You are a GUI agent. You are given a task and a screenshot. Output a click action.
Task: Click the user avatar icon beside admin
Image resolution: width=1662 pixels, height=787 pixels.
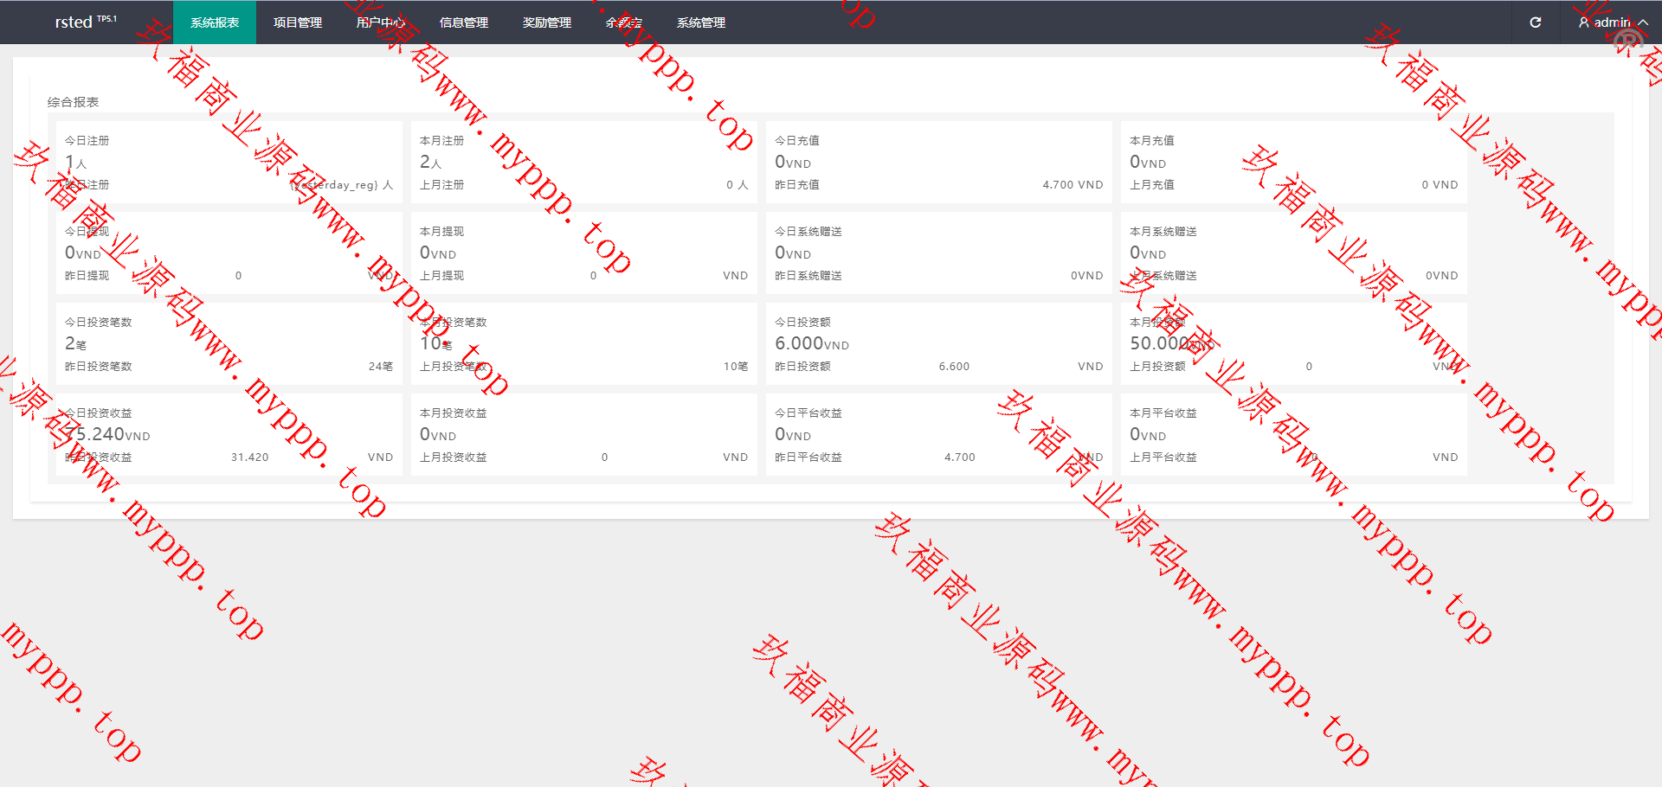[x=1583, y=22]
